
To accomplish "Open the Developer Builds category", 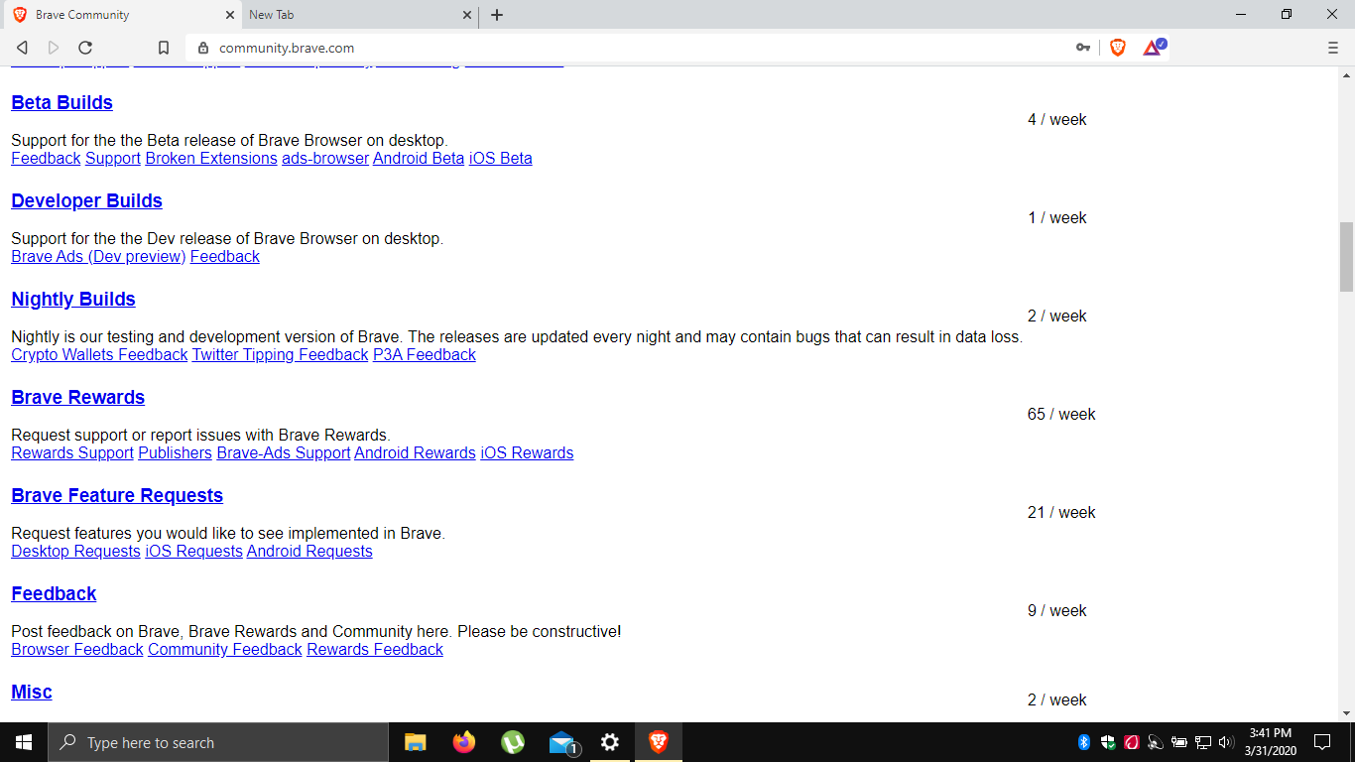I will (86, 200).
